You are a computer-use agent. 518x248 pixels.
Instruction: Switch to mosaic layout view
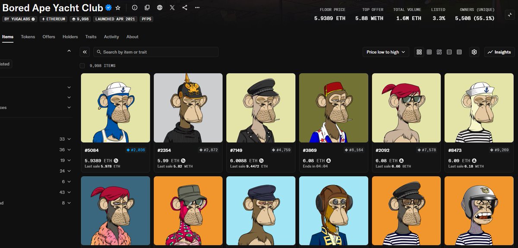coord(439,52)
